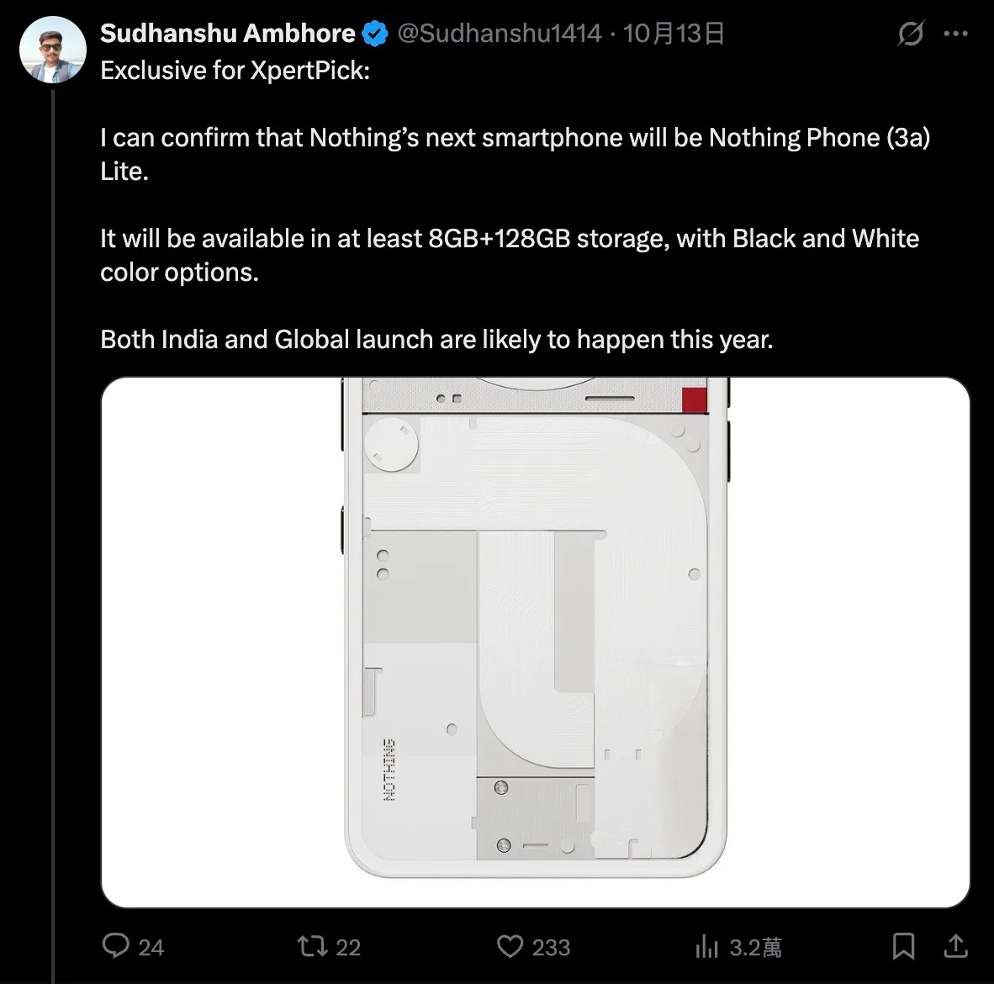Open the repost arrows menu
Image resolution: width=994 pixels, height=984 pixels.
312,947
